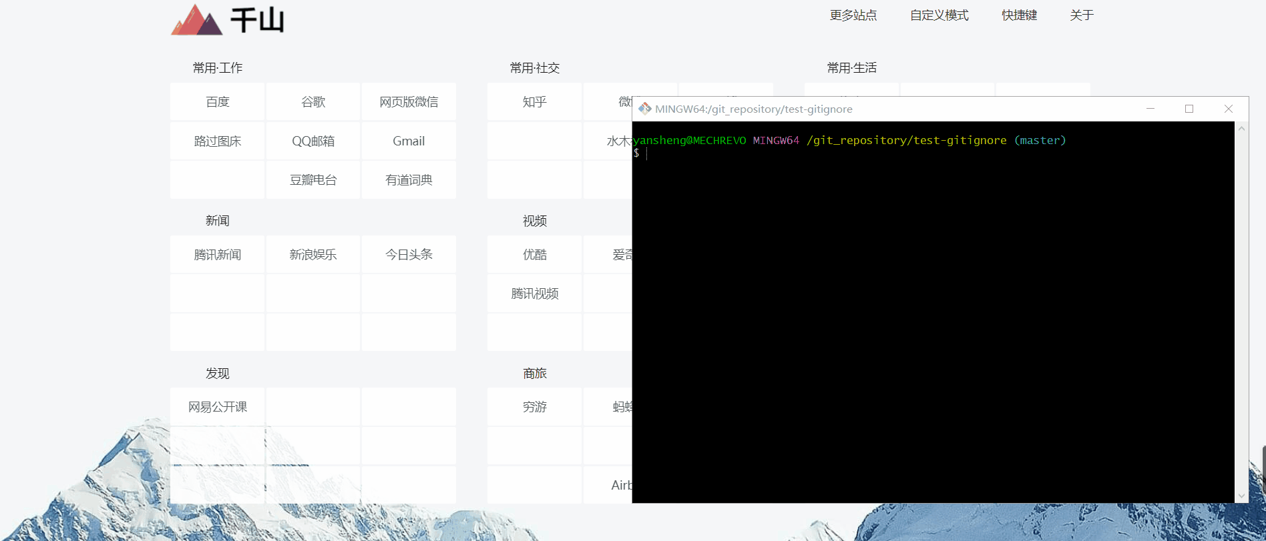Open 快捷键 in top navigation
1266x541 pixels.
(1019, 15)
